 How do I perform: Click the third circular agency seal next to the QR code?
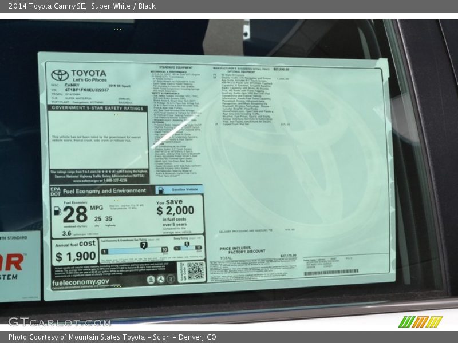point(171,280)
